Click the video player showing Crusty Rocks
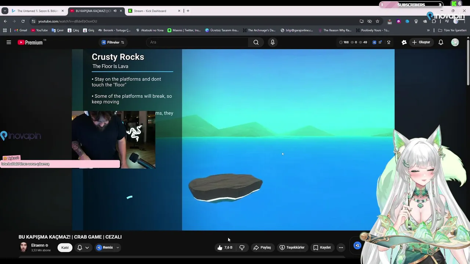Viewport: 470px width, 264px height. 233,140
